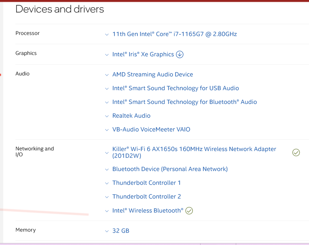
Task: Expand the Intel Wireless Bluetooth chevron
Action: [107, 211]
